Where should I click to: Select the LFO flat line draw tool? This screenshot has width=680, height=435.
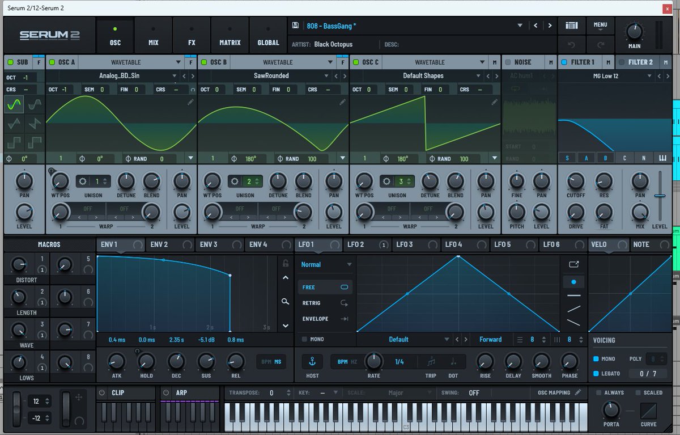[x=573, y=295]
